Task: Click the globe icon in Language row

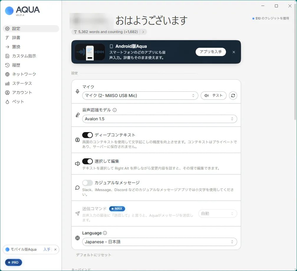Action: tap(77, 238)
